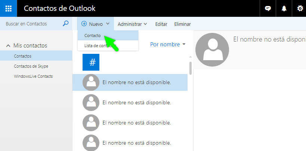This screenshot has width=306, height=151.
Task: Open the notifications bell icon
Action: tap(284, 8)
